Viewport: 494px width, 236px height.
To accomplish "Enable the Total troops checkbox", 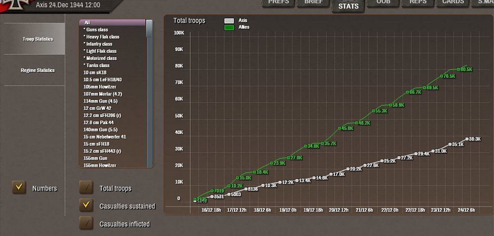I will pyautogui.click(x=86, y=188).
